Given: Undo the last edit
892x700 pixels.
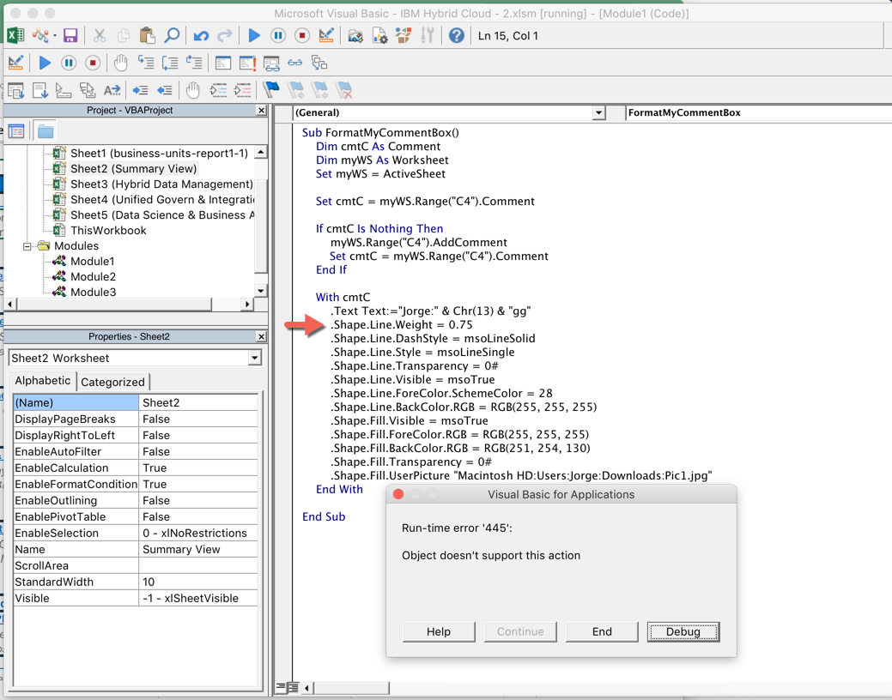Looking at the screenshot, I should point(201,35).
